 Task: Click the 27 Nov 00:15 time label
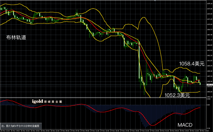point(65,131)
